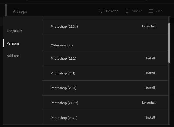Click the versions list vertical scrollbar
This screenshot has height=127, width=174.
pyautogui.click(x=169, y=43)
